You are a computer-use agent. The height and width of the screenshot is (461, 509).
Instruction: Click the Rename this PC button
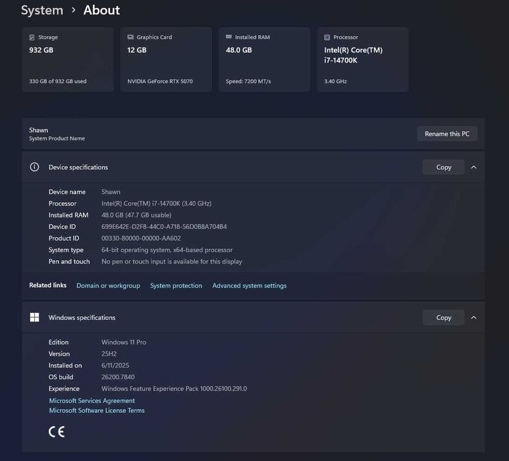click(x=447, y=134)
